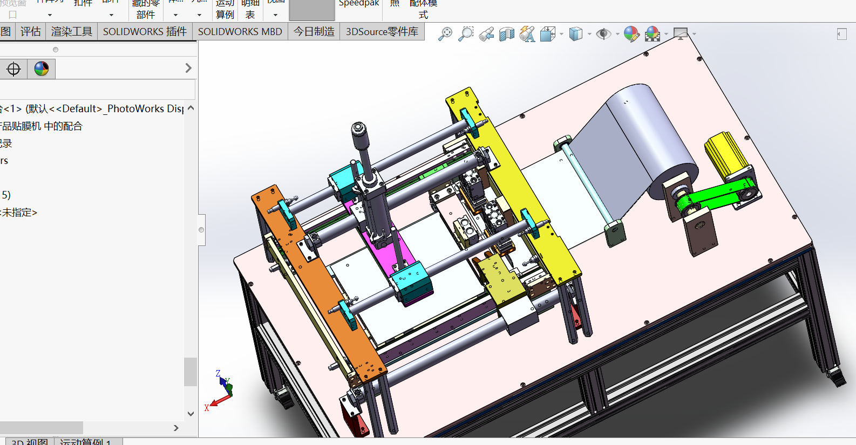856x445 pixels.
Task: Click the collapse task pane icon
Action: coord(842,34)
